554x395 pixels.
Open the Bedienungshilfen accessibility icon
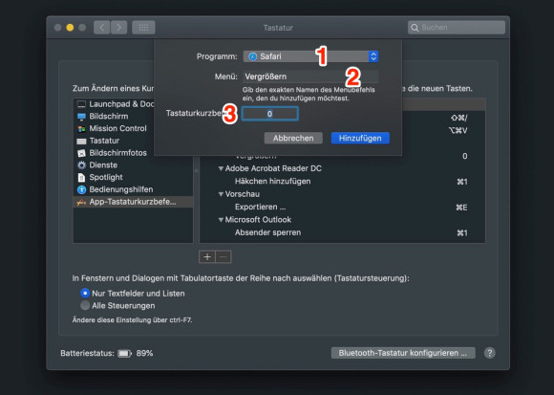click(x=81, y=190)
